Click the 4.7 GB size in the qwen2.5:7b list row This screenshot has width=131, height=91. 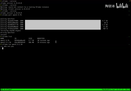click(x=31, y=40)
